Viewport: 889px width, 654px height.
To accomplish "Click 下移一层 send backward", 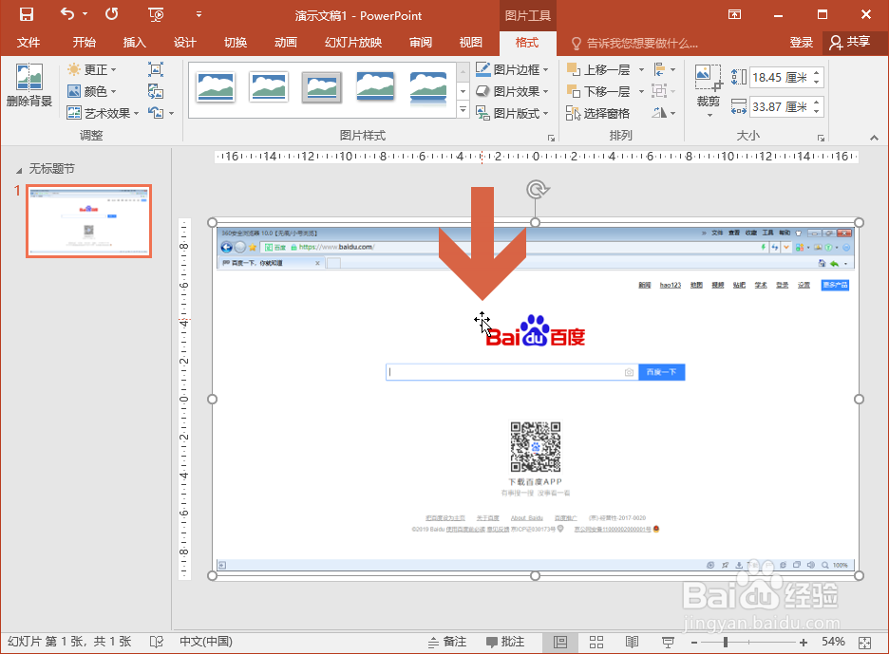I will (x=598, y=91).
